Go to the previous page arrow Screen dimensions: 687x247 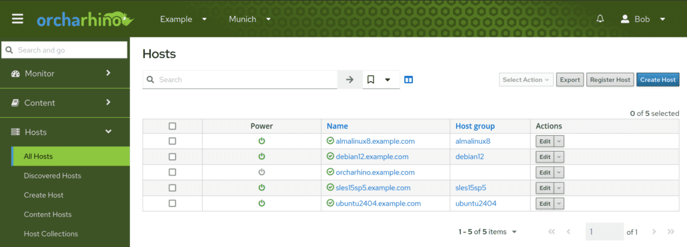[568, 232]
